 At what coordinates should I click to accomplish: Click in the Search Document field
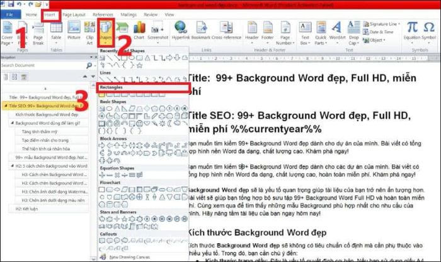pyautogui.click(x=42, y=65)
